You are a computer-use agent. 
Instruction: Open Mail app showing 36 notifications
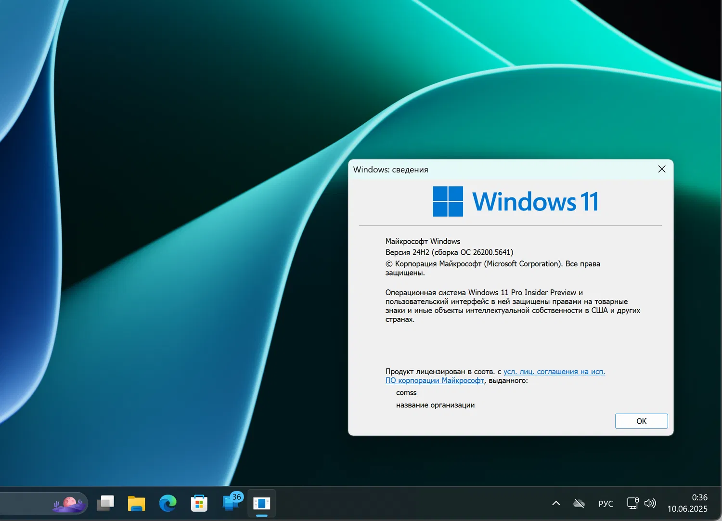pyautogui.click(x=230, y=503)
